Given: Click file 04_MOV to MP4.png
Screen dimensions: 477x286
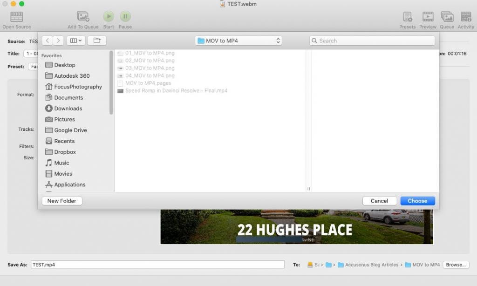Looking at the screenshot, I should point(146,76).
